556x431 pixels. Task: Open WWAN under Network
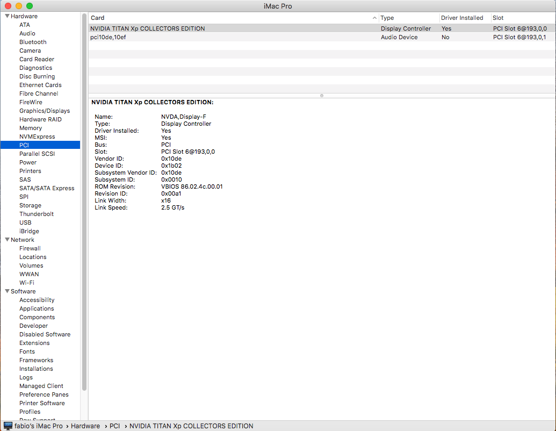click(29, 274)
